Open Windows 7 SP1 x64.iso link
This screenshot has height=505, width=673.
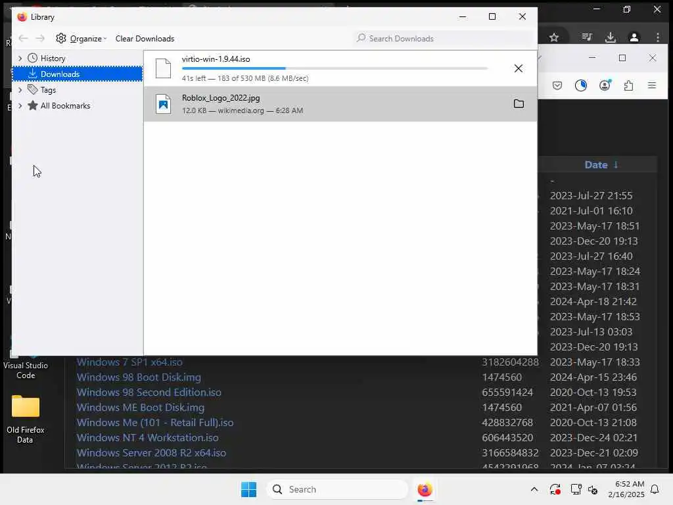click(129, 362)
